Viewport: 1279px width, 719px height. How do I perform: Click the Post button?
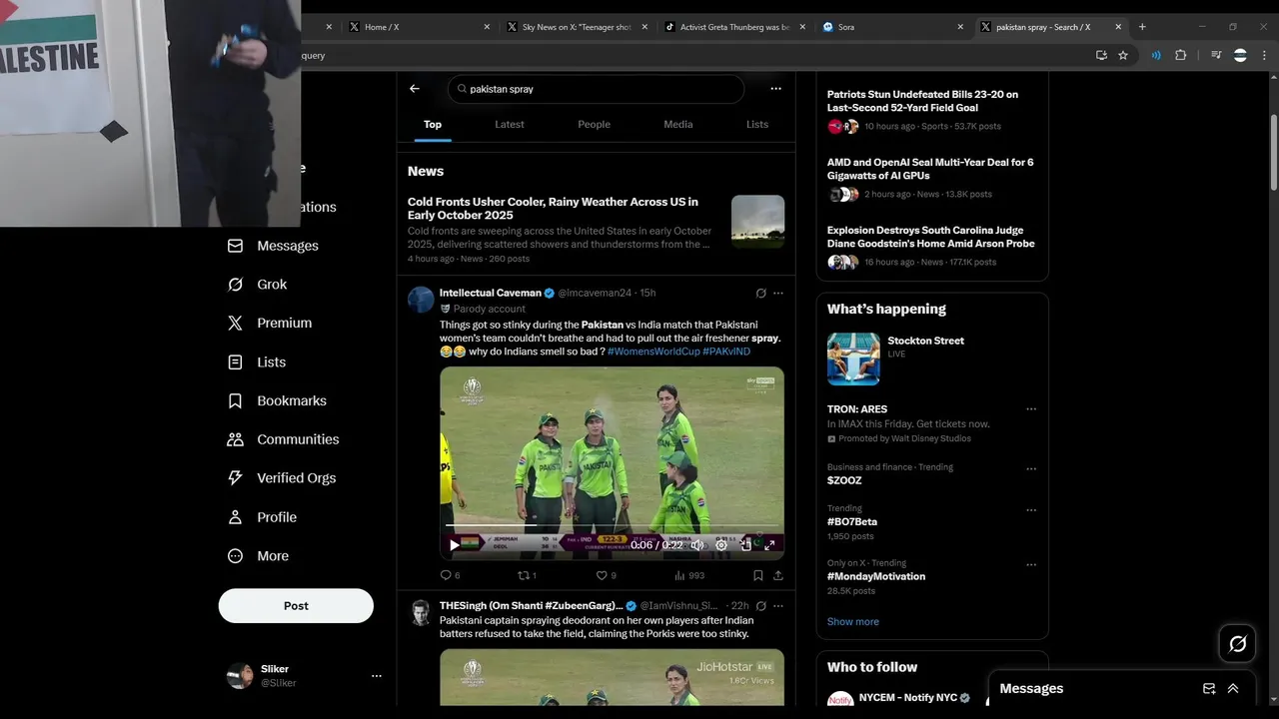[x=296, y=606]
